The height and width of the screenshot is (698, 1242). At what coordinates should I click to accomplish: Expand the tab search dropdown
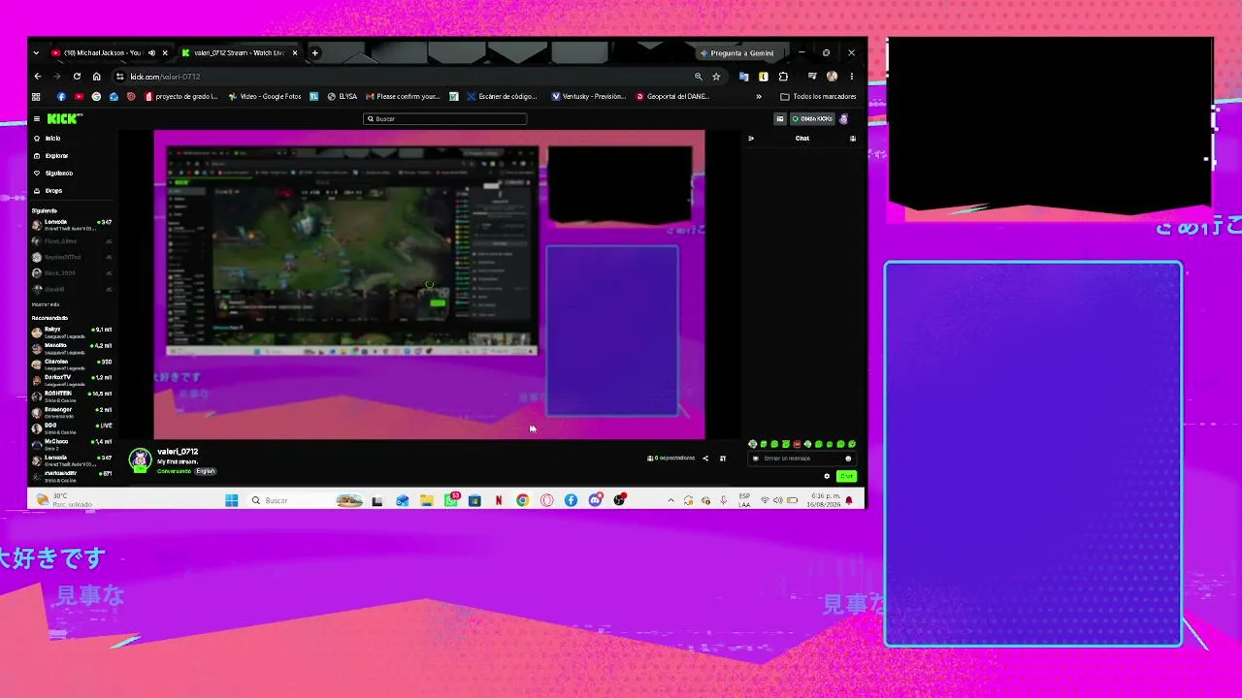coord(36,53)
